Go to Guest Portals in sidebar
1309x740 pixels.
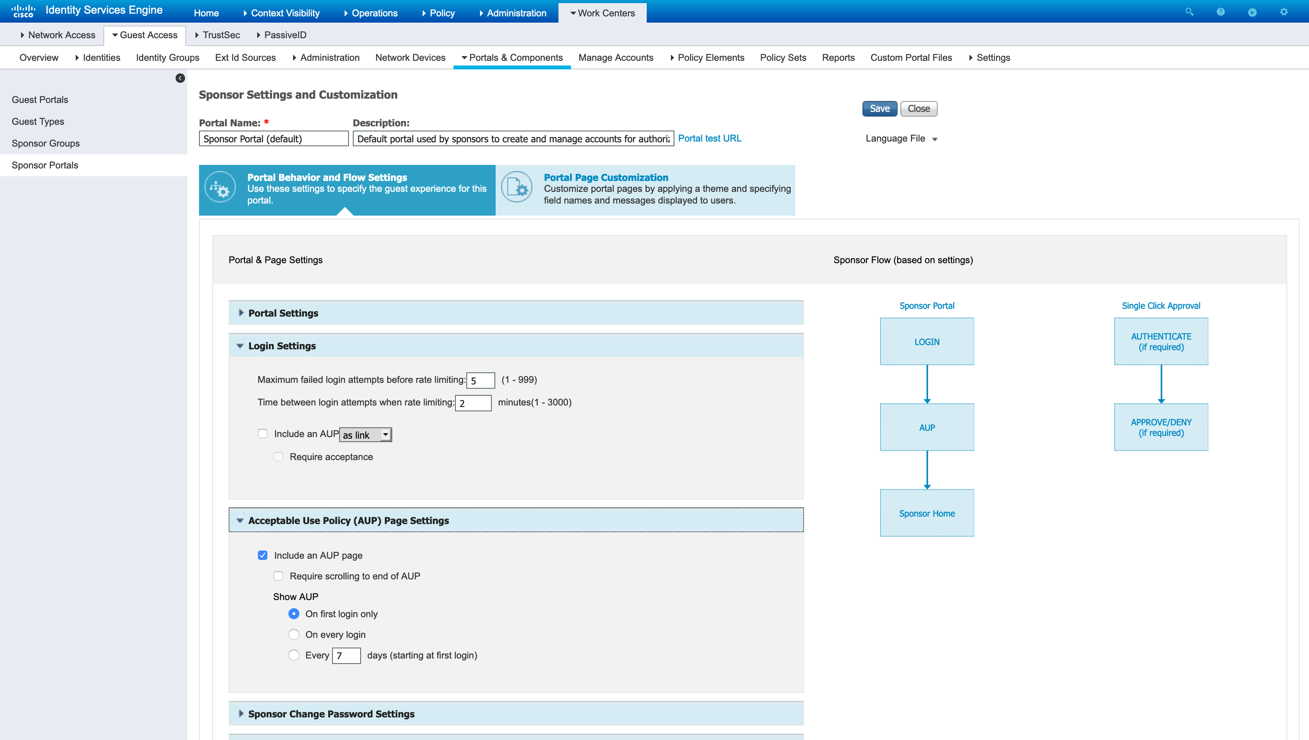(40, 100)
